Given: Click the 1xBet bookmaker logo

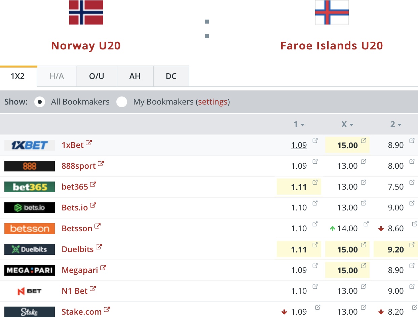Looking at the screenshot, I should click(x=30, y=145).
